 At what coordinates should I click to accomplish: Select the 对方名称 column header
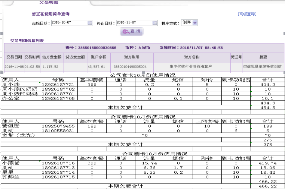(x=191, y=57)
